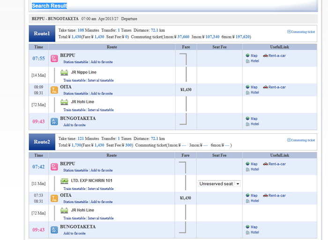Open Interval timetable for JR Hohi Line in Route1
This screenshot has height=240, width=328.
[x=101, y=110]
